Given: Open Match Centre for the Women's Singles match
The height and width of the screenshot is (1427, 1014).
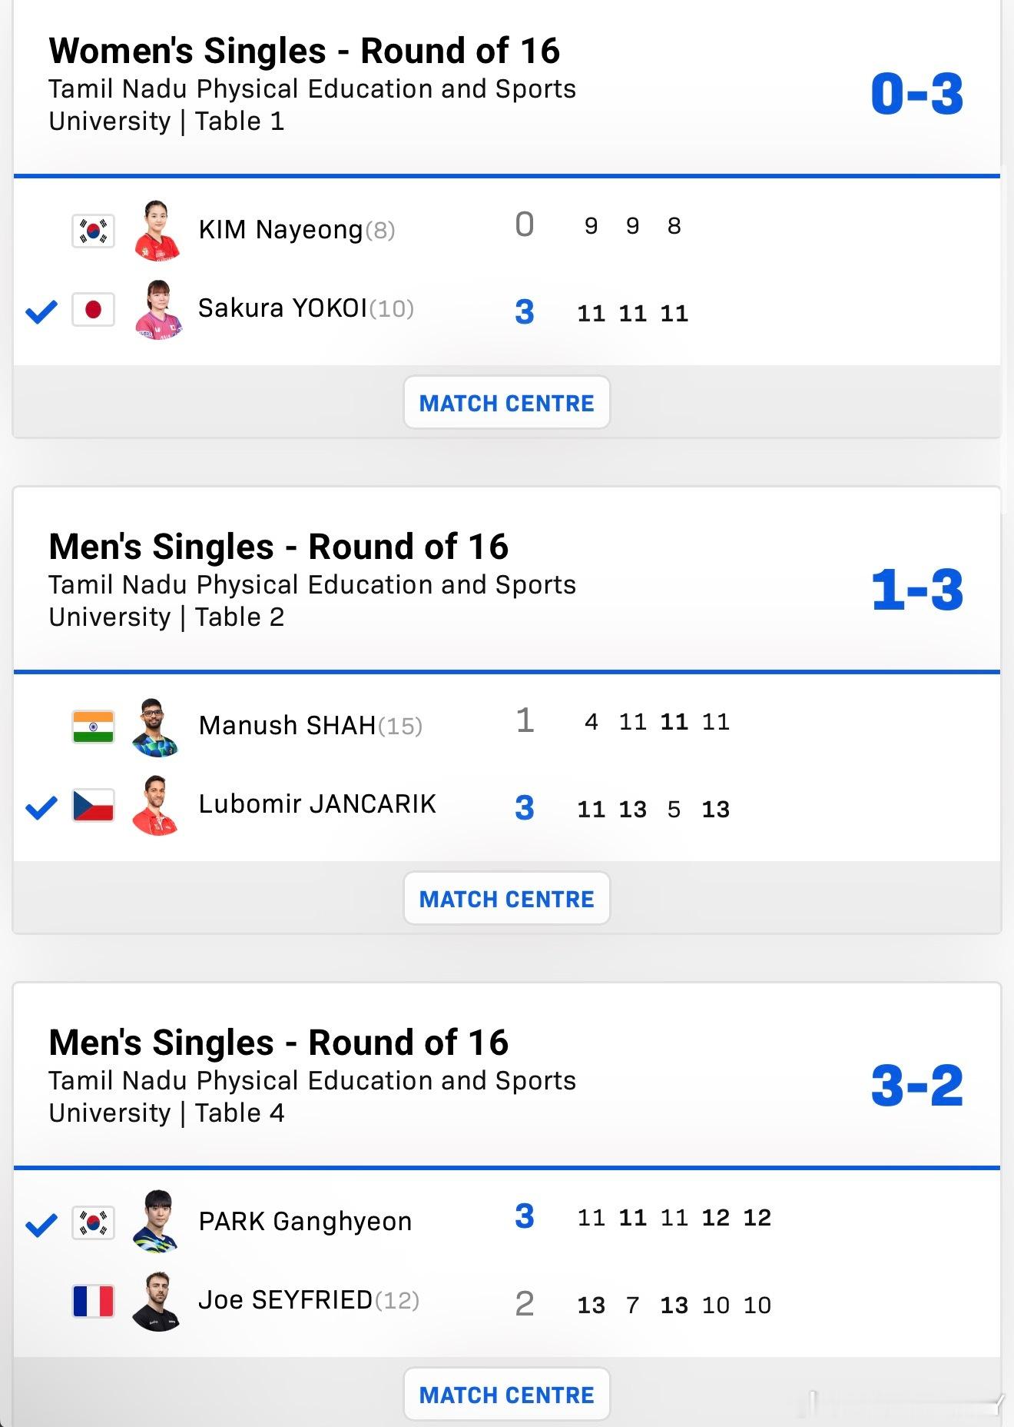Looking at the screenshot, I should [x=507, y=402].
